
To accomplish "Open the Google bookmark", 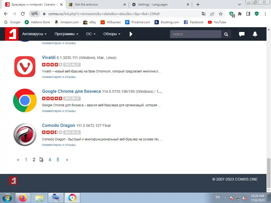I will pos(12,22).
